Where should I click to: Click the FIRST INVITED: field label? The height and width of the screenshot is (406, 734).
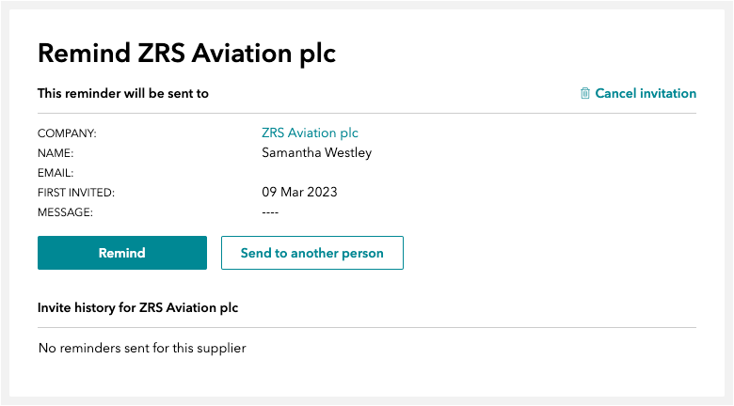coord(76,193)
